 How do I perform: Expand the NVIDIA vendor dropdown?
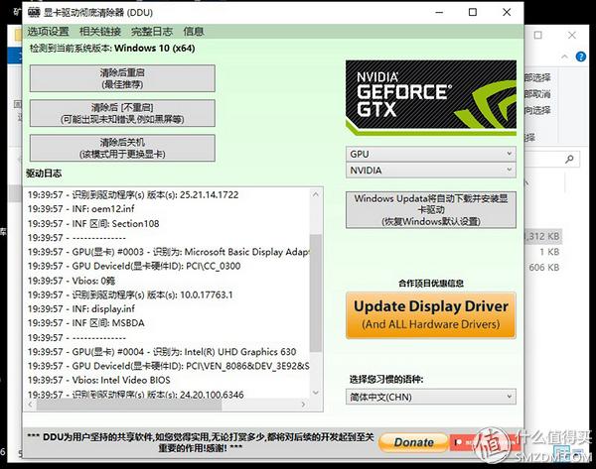(431, 171)
